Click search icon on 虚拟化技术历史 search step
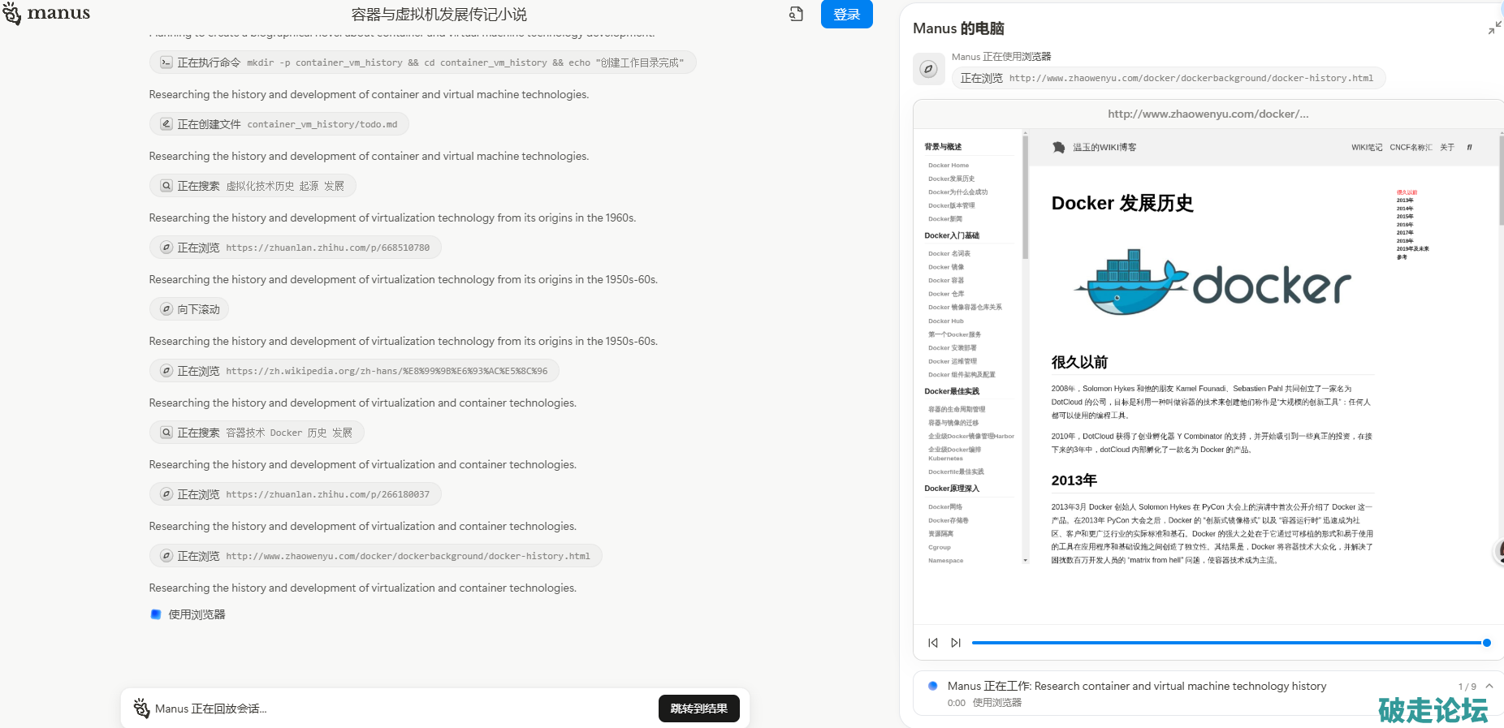Image resolution: width=1504 pixels, height=728 pixels. (x=166, y=186)
